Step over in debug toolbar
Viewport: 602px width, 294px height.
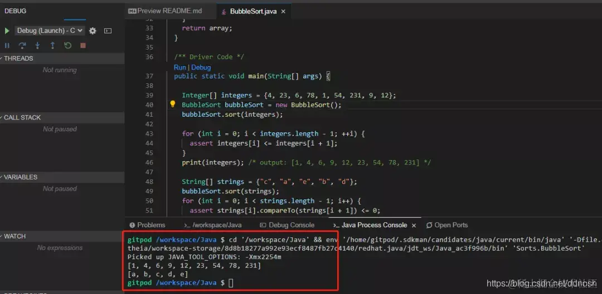(x=22, y=46)
